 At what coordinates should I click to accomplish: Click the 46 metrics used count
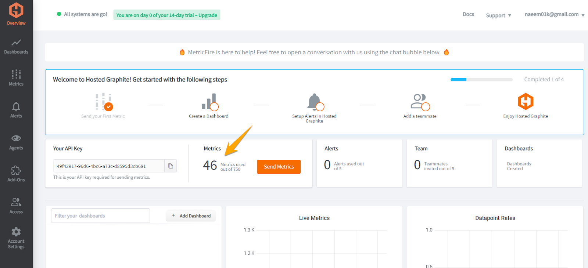(x=210, y=166)
